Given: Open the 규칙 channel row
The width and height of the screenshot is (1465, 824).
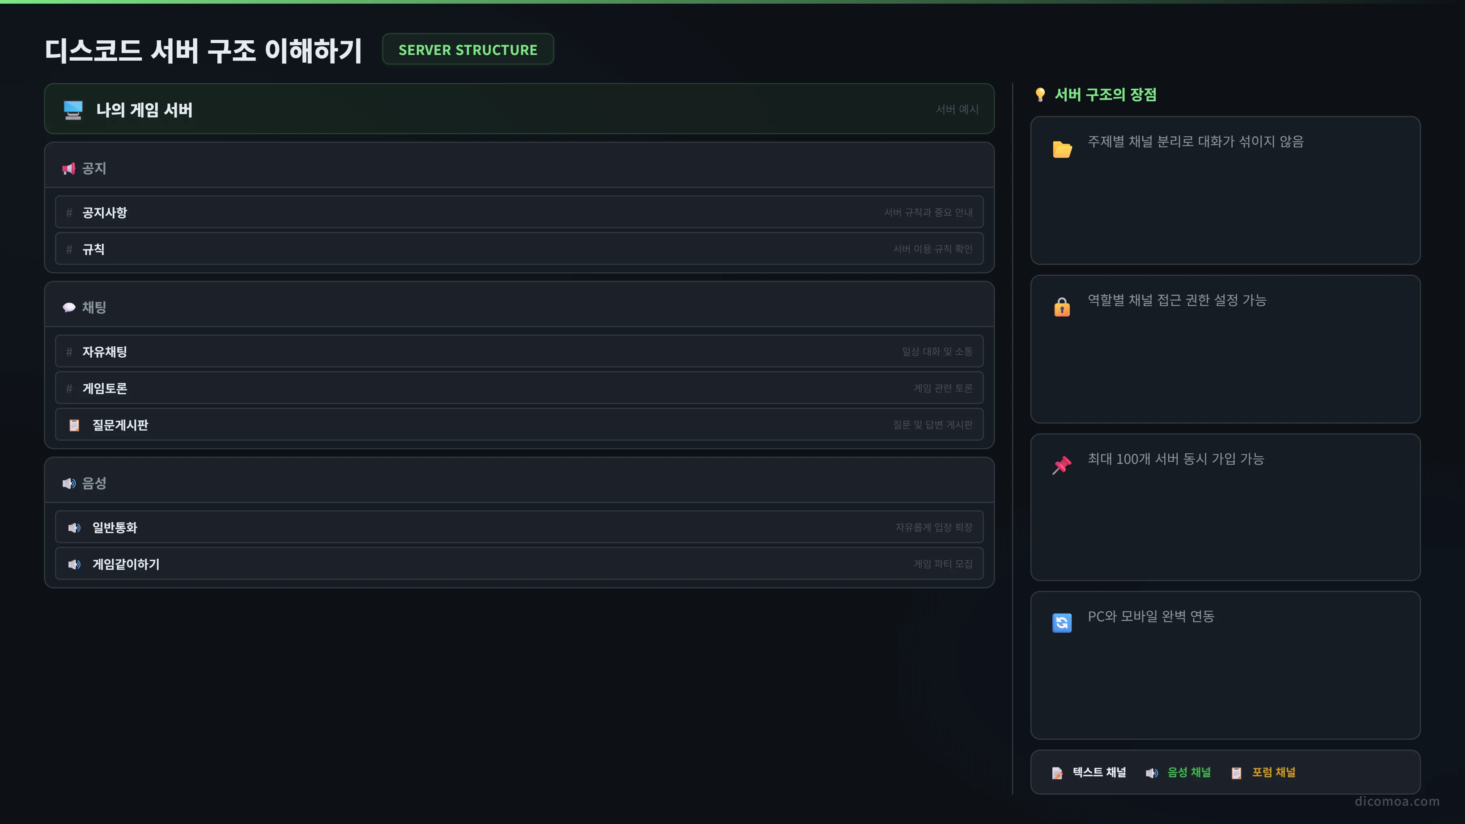Looking at the screenshot, I should 519,249.
